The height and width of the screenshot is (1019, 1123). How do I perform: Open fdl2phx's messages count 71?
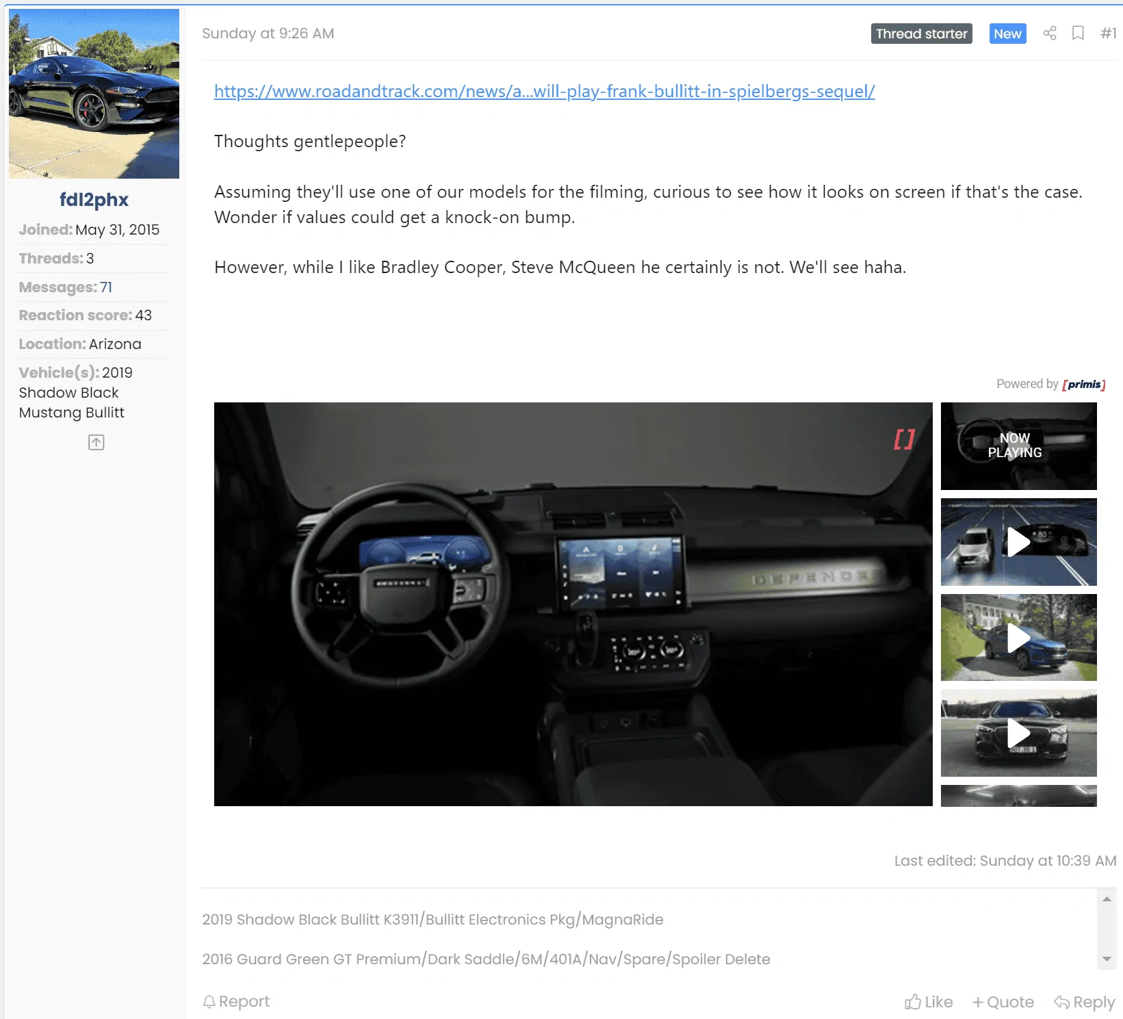tap(106, 287)
